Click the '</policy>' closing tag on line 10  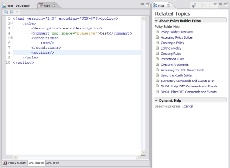click(23, 62)
